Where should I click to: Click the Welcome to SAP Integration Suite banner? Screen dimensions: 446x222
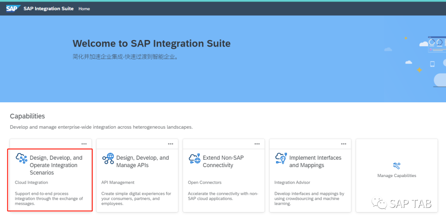coord(152,43)
